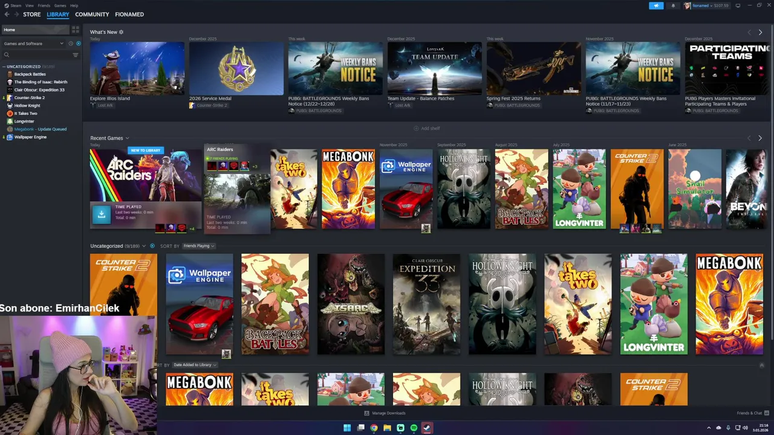
Task: Open the 2026 Service Medal news card
Action: click(x=236, y=68)
